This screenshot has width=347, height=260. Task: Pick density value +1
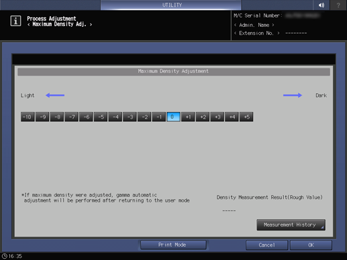[188, 117]
